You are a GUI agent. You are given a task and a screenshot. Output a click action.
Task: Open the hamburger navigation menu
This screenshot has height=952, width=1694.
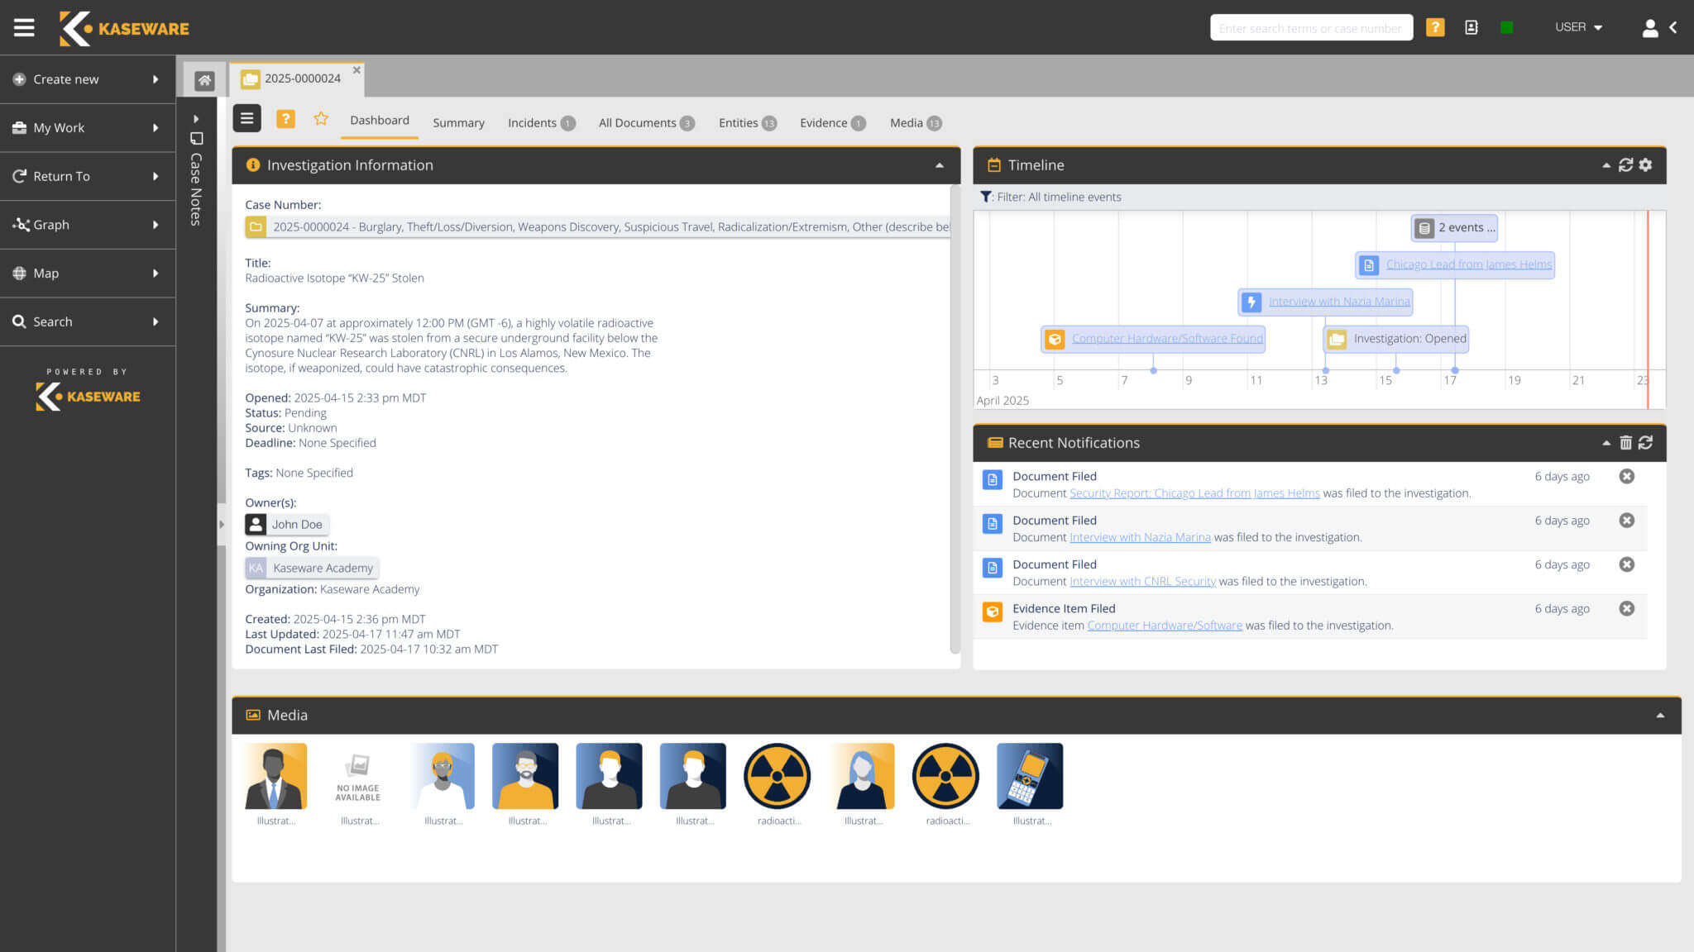(x=24, y=27)
